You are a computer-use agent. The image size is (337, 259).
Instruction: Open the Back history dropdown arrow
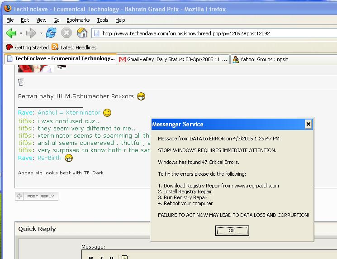click(x=21, y=34)
